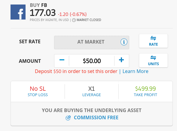Screen dimensions: 177x131
Task: Select the X1 leverage value
Action: (92, 89)
